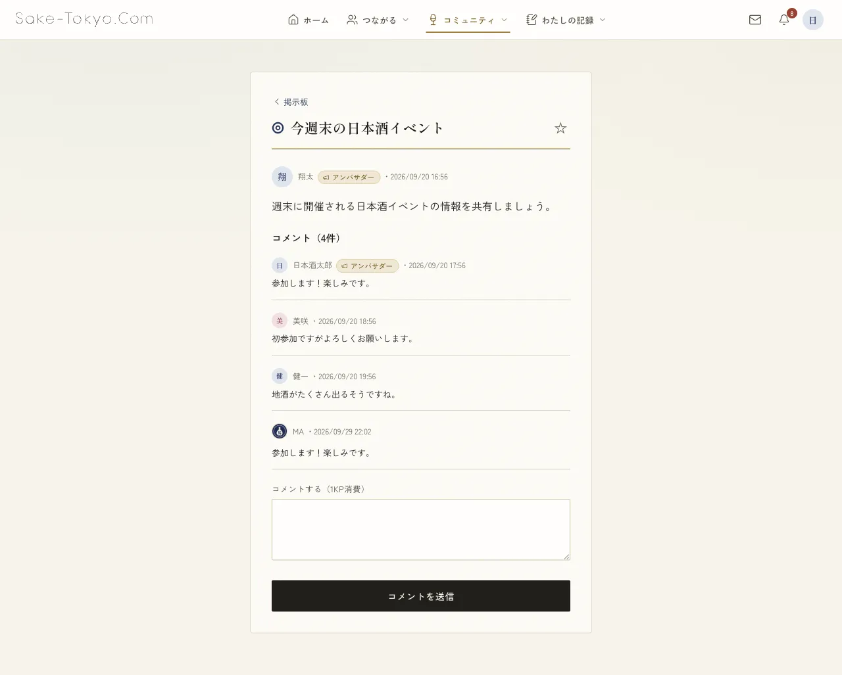Open the つながる menu label
Viewport: 842px width, 675px height.
click(380, 20)
